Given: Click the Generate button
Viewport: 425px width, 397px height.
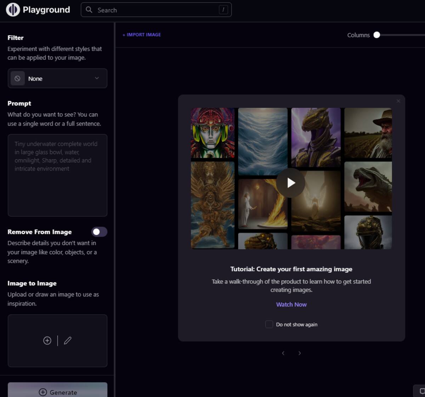Looking at the screenshot, I should coord(57,390).
